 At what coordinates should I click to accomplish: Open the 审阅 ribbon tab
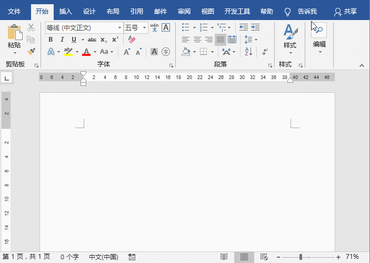(184, 11)
